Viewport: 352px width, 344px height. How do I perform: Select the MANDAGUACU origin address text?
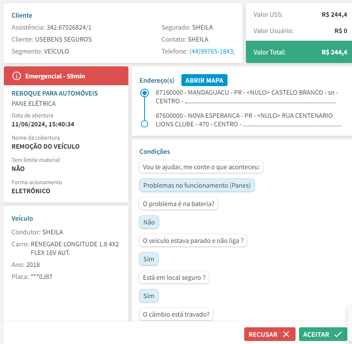tap(247, 97)
